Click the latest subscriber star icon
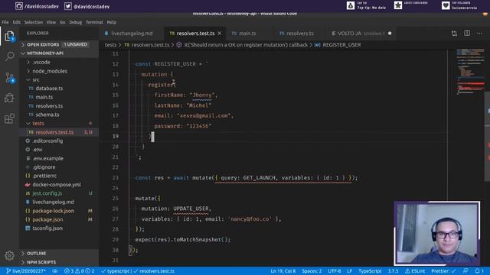Image resolution: width=490 pixels, height=275 pixels. pyautogui.click(x=398, y=5)
